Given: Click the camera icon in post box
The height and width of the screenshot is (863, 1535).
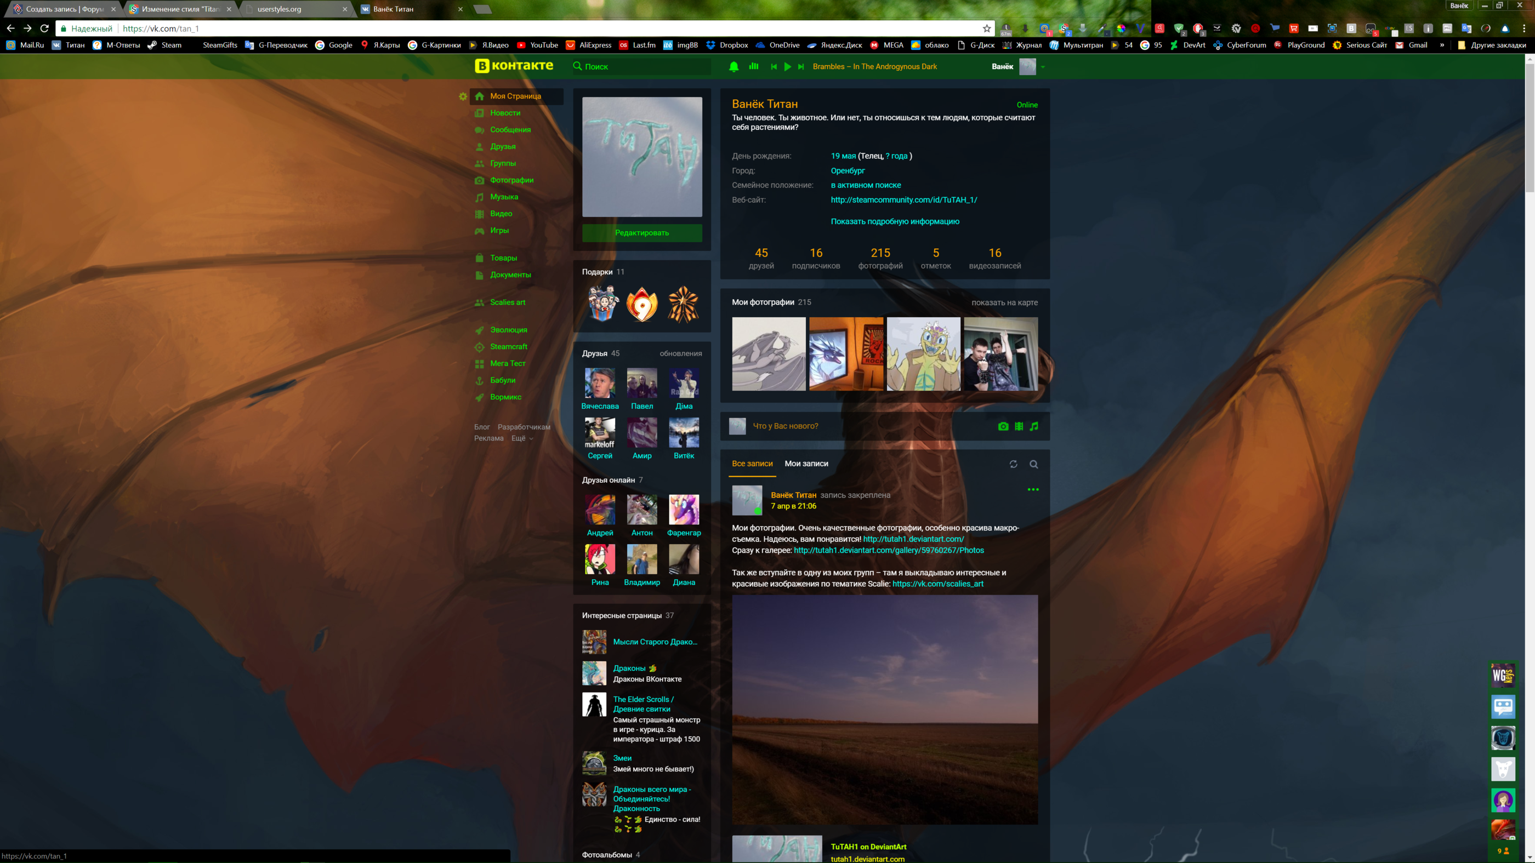Looking at the screenshot, I should (1003, 426).
